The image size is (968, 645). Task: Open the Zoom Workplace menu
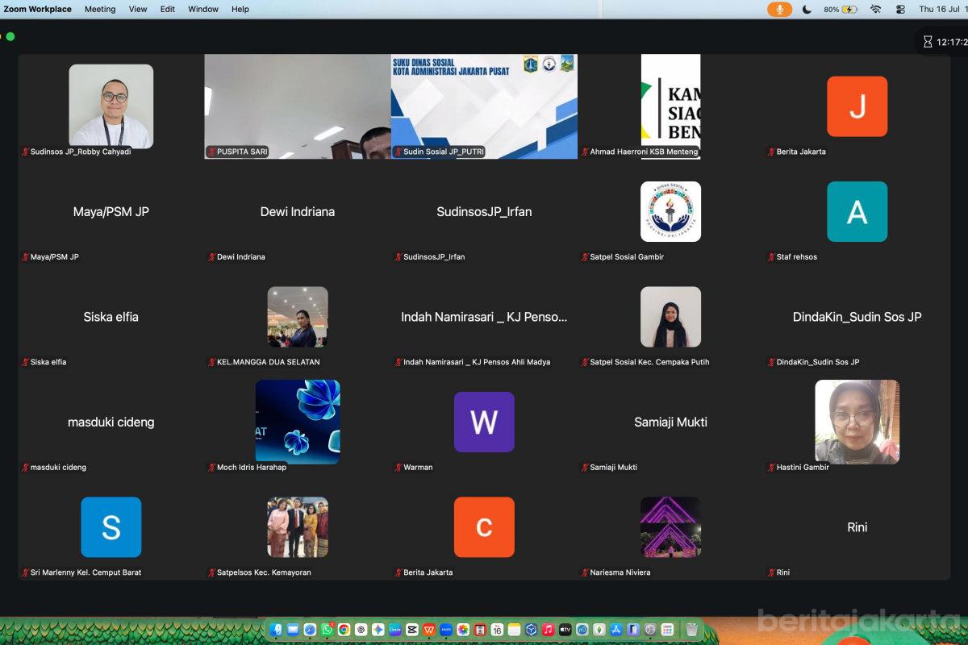click(x=37, y=9)
